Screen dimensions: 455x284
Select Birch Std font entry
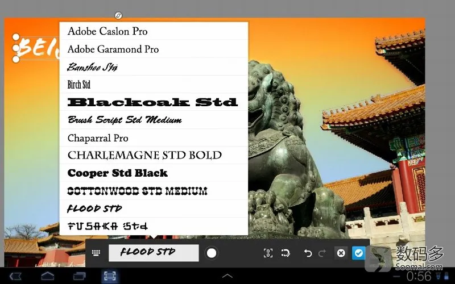pos(154,84)
